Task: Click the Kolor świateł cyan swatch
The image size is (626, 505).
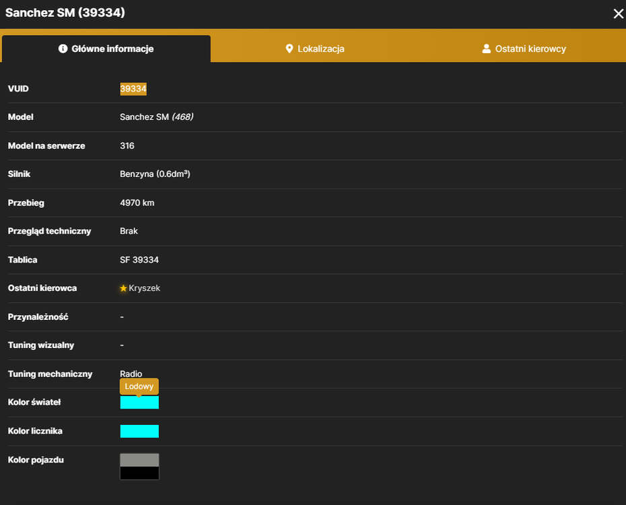Action: pyautogui.click(x=139, y=403)
